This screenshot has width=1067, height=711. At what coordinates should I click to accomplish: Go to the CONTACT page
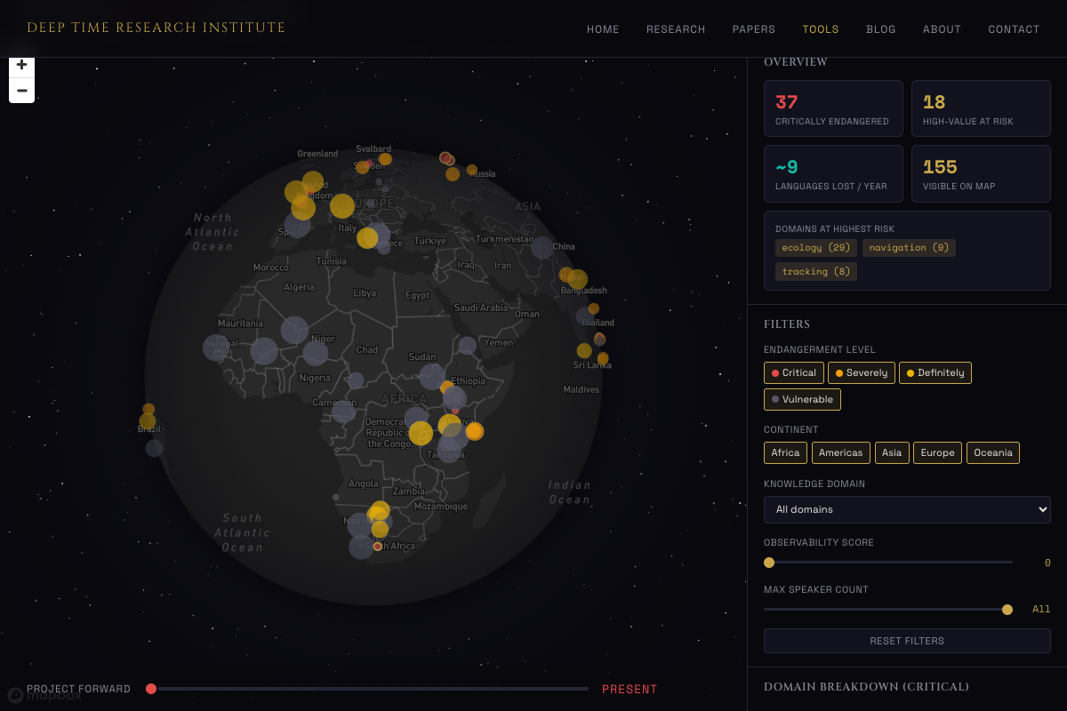tap(1014, 28)
